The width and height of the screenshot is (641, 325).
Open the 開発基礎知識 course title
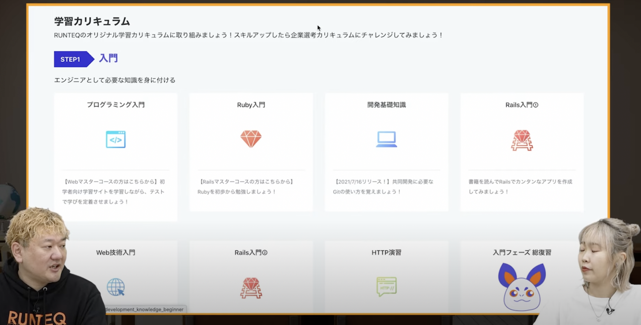(x=387, y=105)
